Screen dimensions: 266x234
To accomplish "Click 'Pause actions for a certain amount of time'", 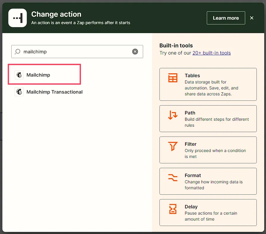I will point(211,216).
